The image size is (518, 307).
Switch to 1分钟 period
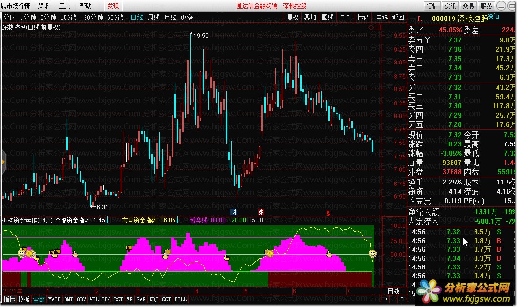[28, 17]
